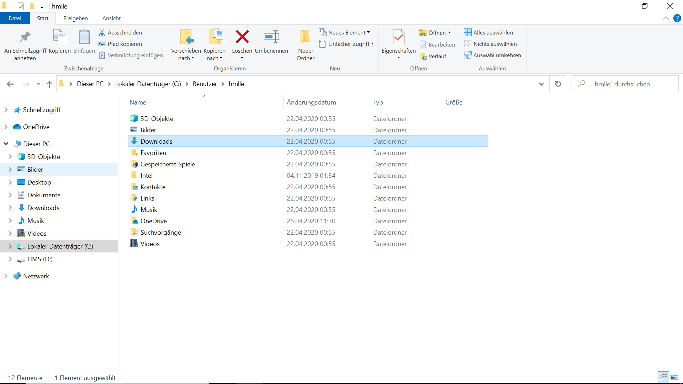This screenshot has height=384, width=683.
Task: Open the Datei menu
Action: pyautogui.click(x=15, y=18)
